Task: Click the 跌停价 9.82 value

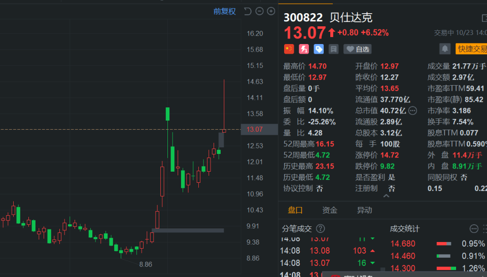Action: pyautogui.click(x=387, y=166)
